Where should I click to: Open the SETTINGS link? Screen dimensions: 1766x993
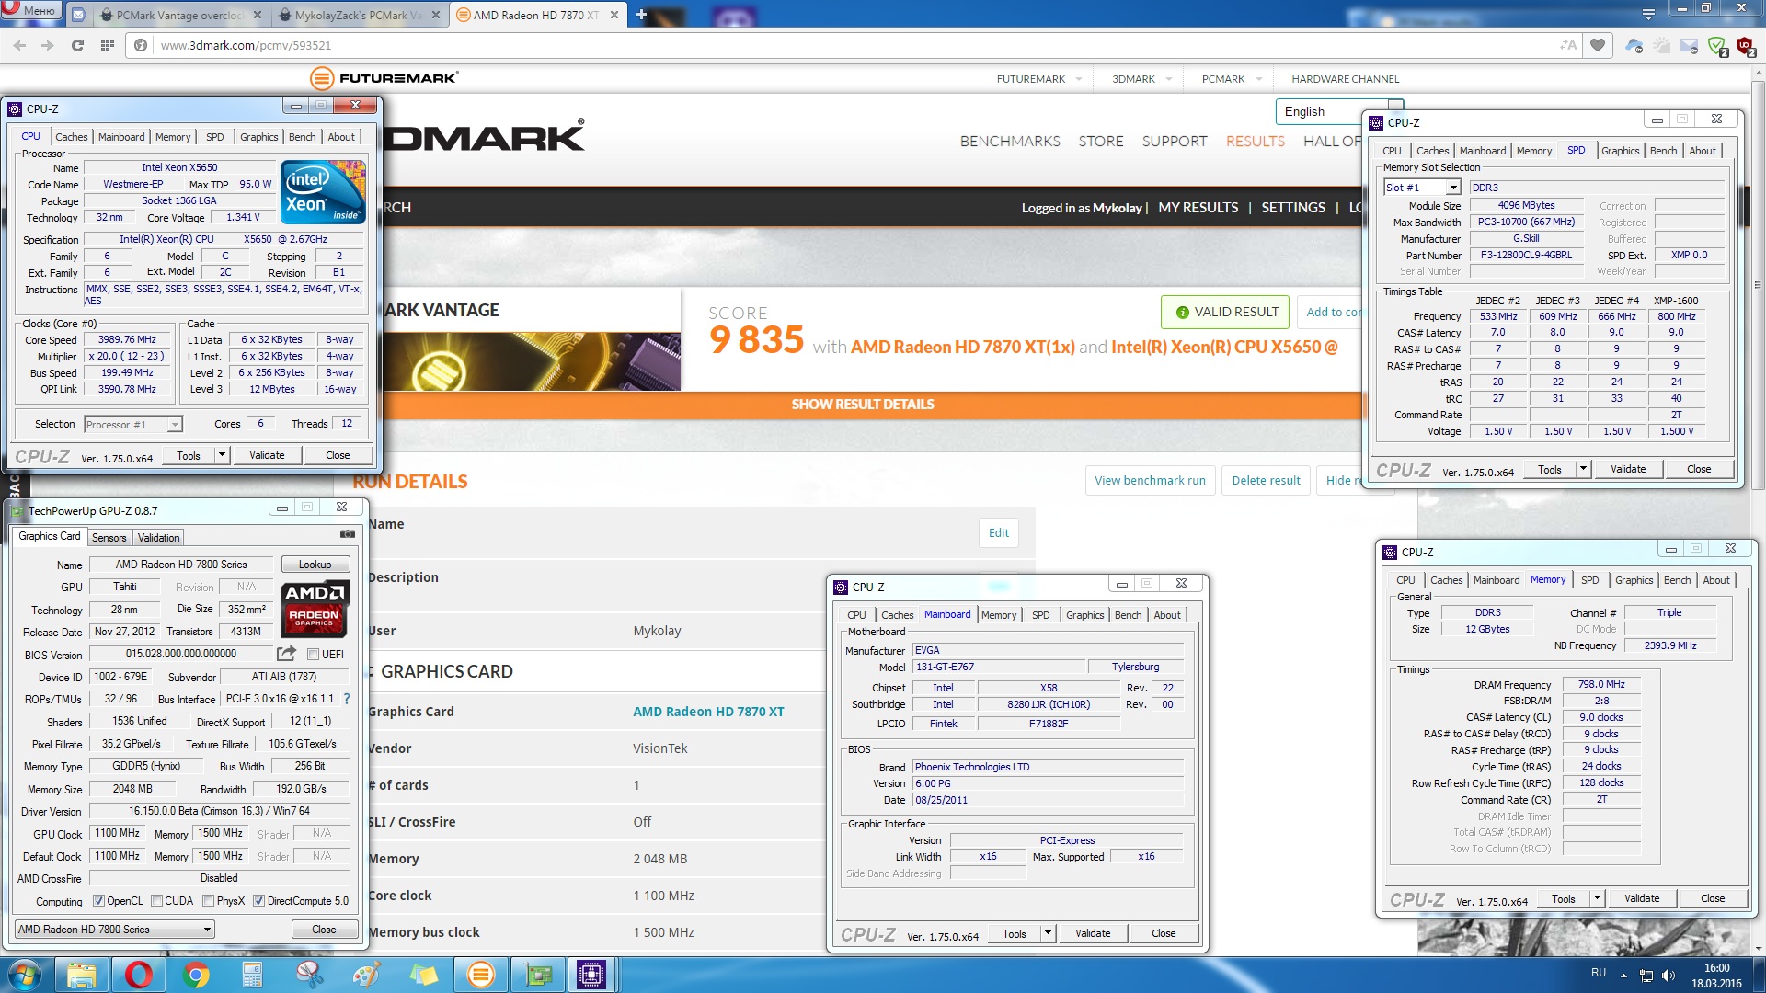[1293, 208]
